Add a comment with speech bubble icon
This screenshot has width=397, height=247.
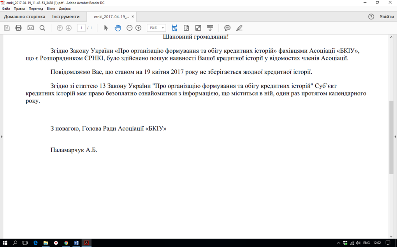[x=227, y=28]
